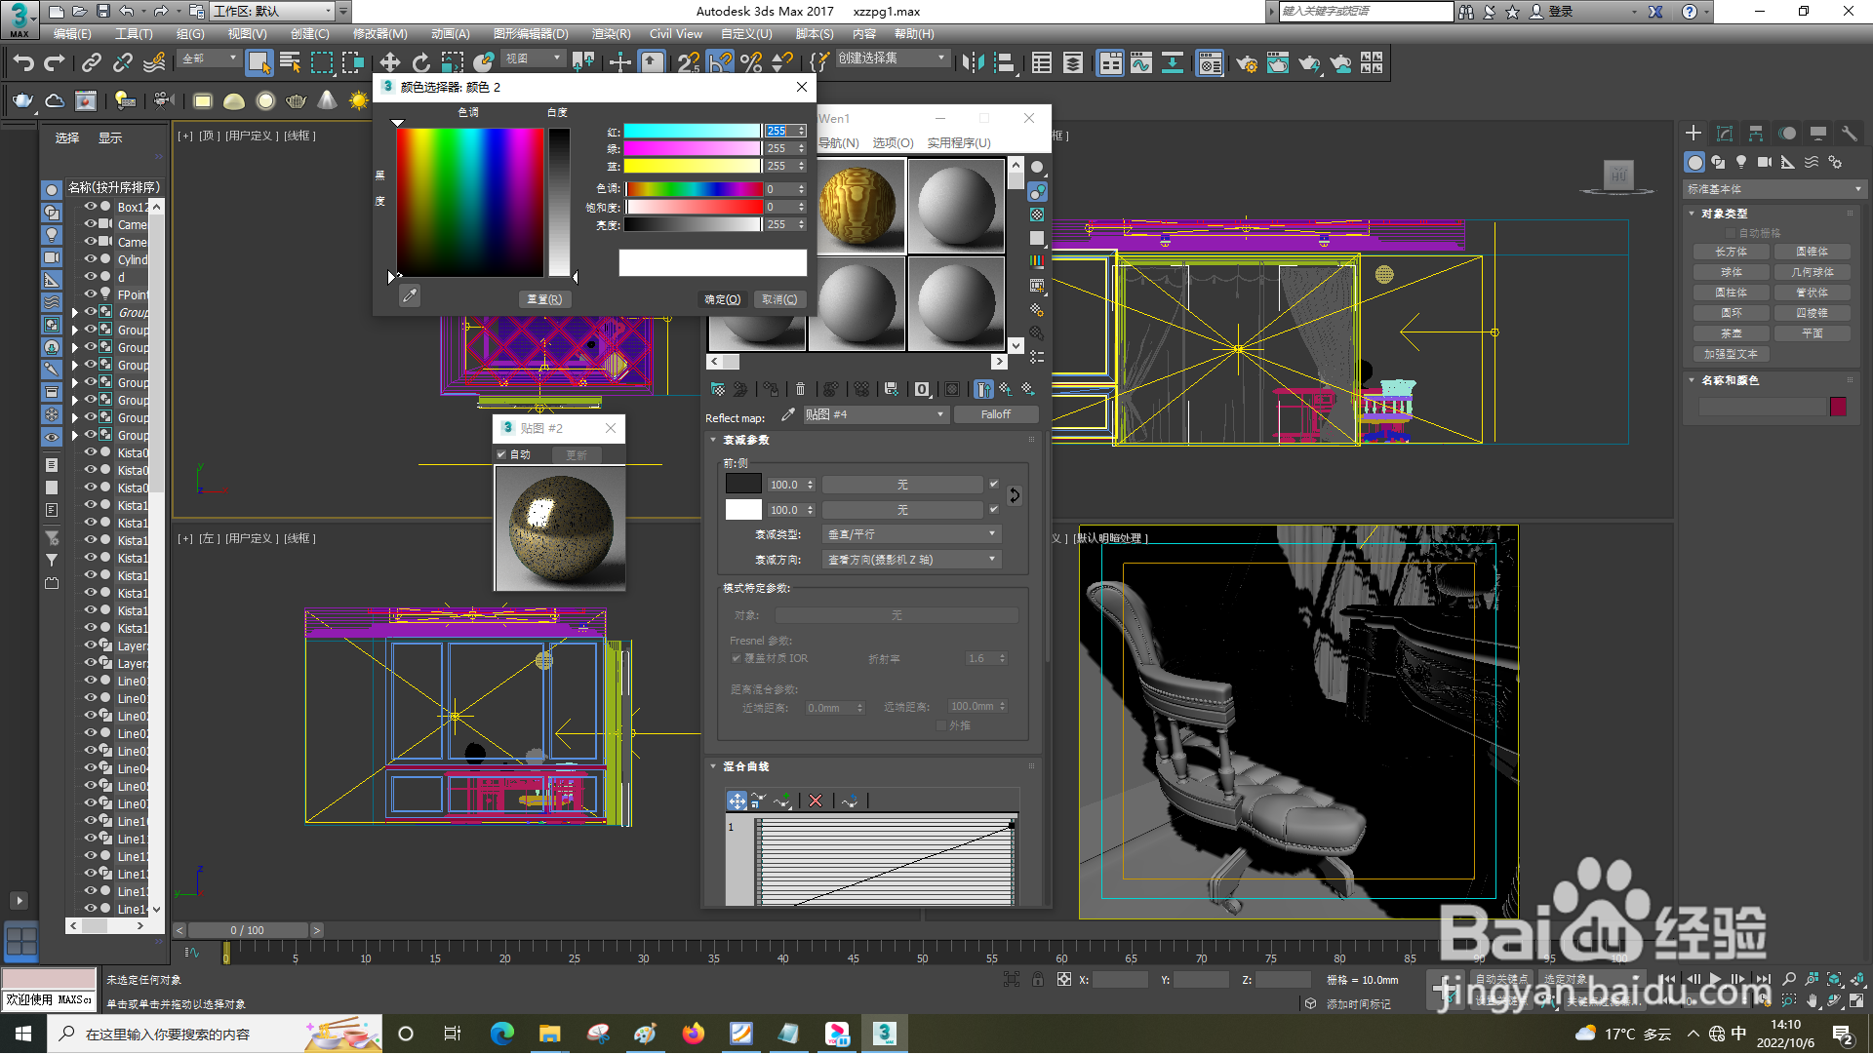Click 取消(C) in the color selector
The height and width of the screenshot is (1055, 1873).
(x=779, y=299)
